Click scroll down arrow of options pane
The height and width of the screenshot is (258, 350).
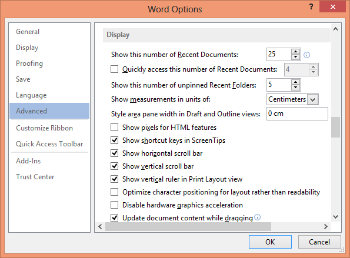pyautogui.click(x=335, y=216)
